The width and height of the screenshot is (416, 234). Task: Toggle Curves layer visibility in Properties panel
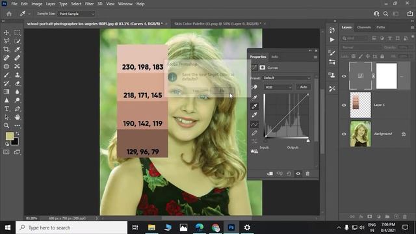point(298,174)
